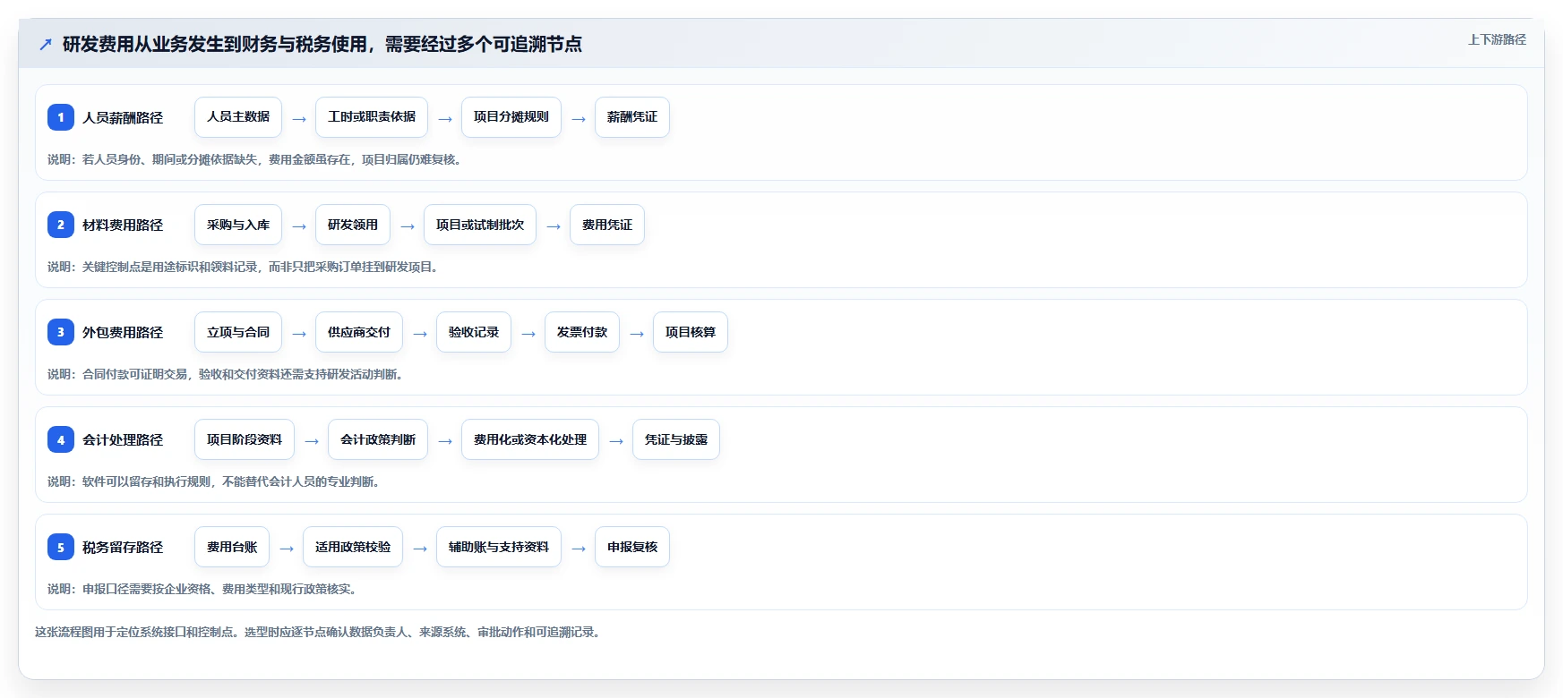Viewport: 1563px width, 698px height.
Task: Click the note starting 说明：若人员身份
Action: tap(254, 159)
